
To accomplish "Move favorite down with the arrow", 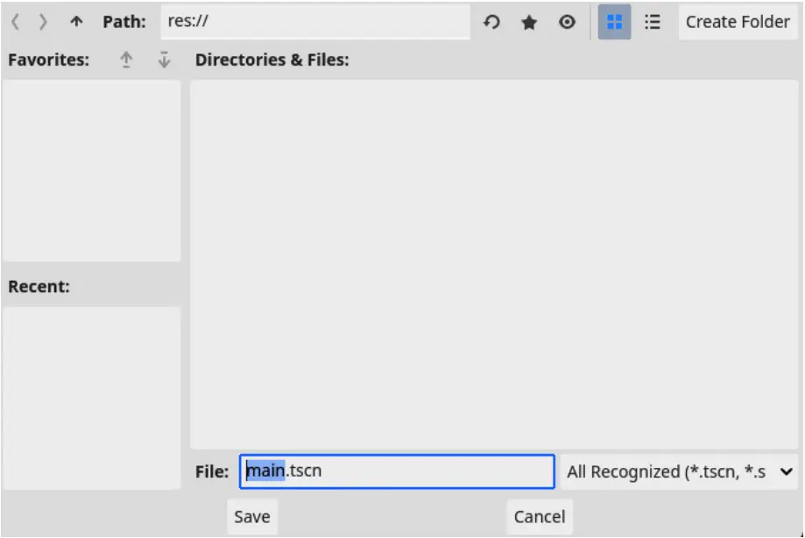I will [163, 60].
